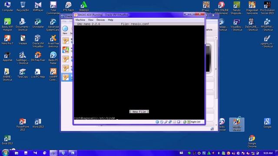Click the USB pen-shaped indicator in VM status bar
Image resolution: width=278 pixels, height=156 pixels.
pyautogui.click(x=166, y=122)
